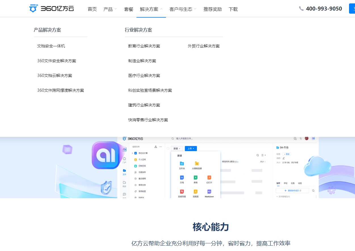Click the organization-structure icon beside 全部文件
The height and width of the screenshot is (251, 355).
point(156,147)
